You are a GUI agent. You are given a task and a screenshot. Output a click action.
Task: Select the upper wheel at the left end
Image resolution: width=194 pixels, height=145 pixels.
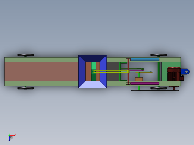click(25, 55)
